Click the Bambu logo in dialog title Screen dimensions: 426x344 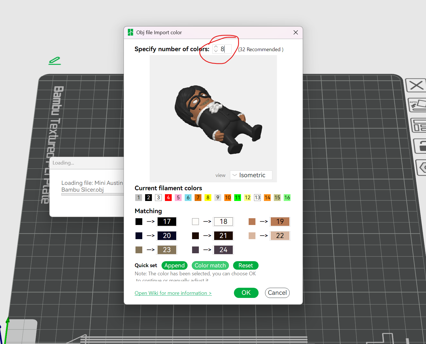click(130, 32)
